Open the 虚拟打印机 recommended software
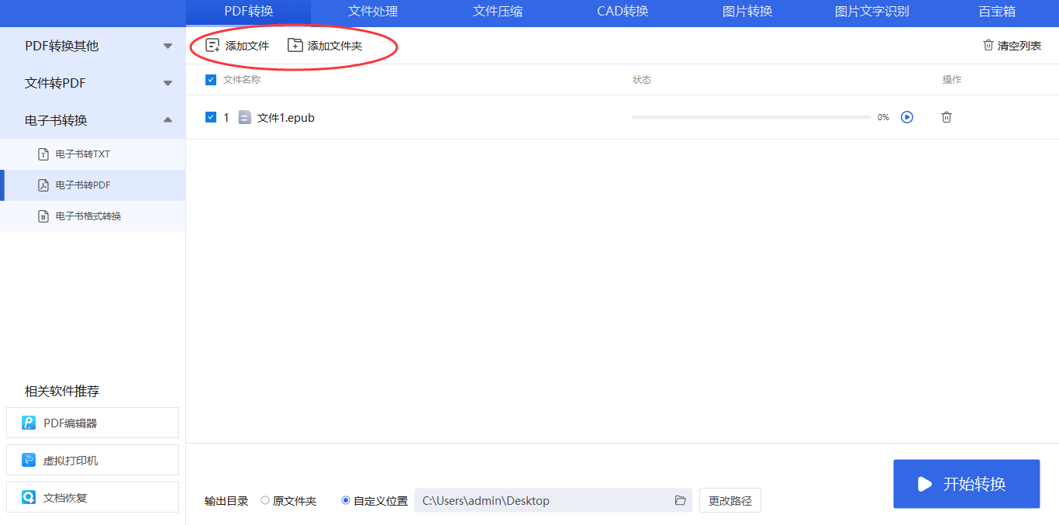Viewport: 1059px width, 525px height. tap(92, 460)
